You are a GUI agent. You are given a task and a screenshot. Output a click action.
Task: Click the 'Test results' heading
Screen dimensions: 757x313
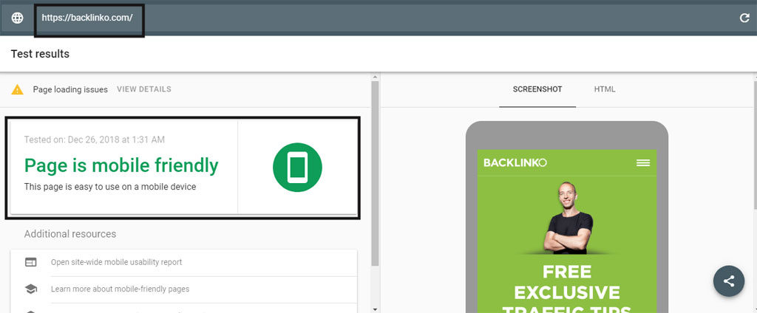(x=40, y=54)
